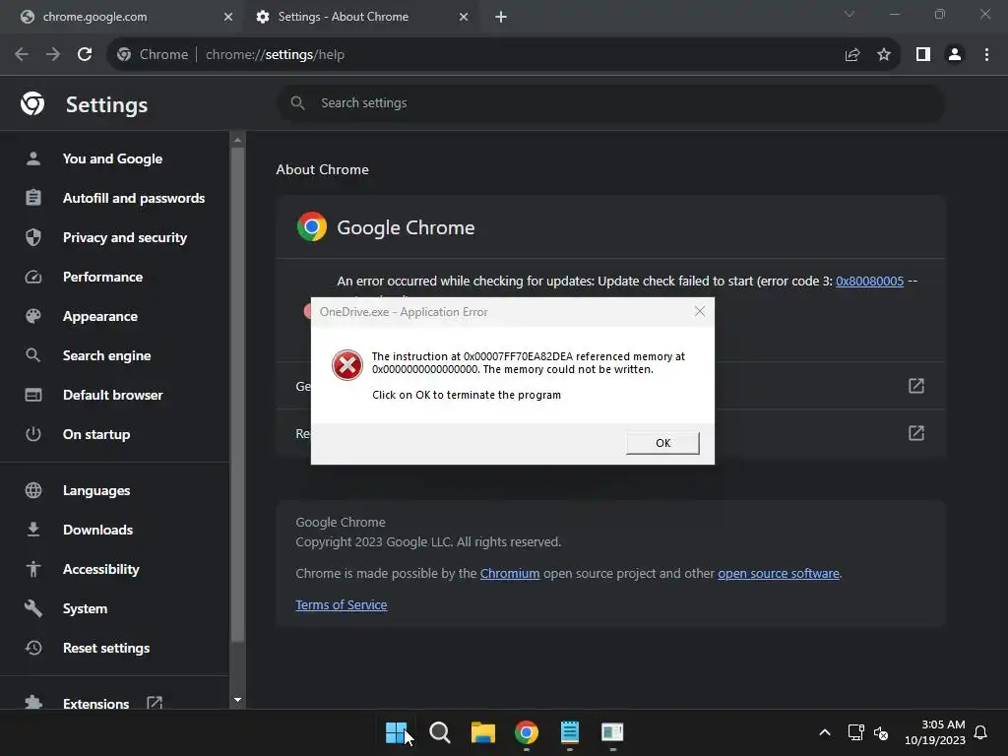The width and height of the screenshot is (1008, 756).
Task: Click the Chrome taskbar icon
Action: 526,732
